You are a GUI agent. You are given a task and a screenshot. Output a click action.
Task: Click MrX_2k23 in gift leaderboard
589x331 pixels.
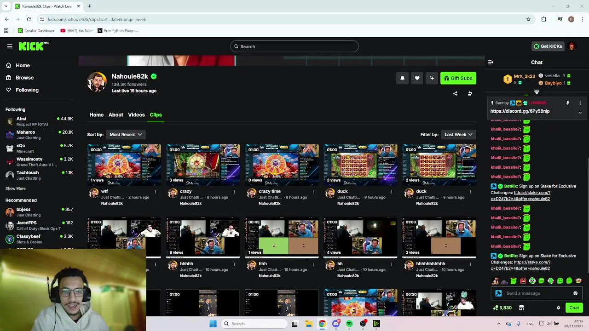click(524, 76)
